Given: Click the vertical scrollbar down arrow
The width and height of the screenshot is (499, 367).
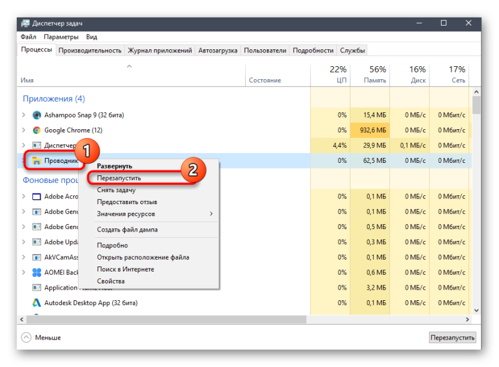Looking at the screenshot, I should 477,310.
